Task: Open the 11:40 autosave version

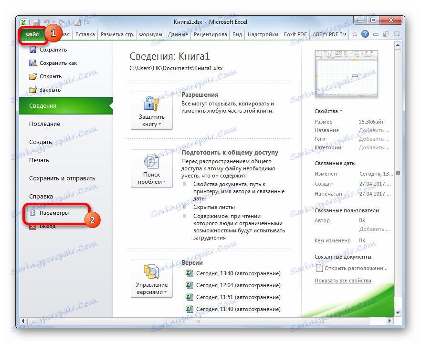Action: click(x=233, y=309)
